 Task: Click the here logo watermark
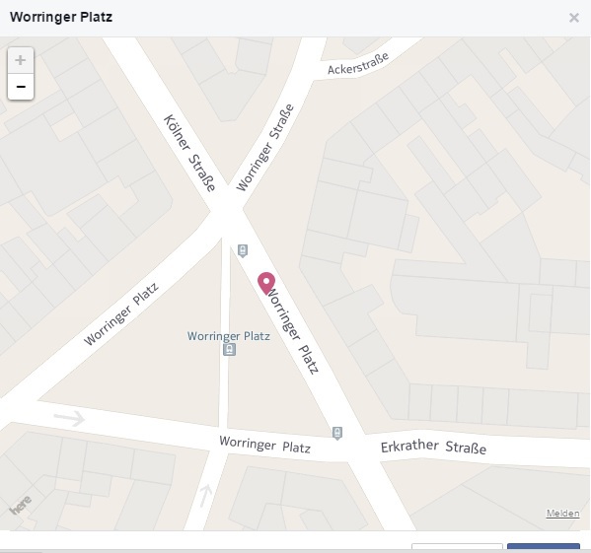coord(21,505)
